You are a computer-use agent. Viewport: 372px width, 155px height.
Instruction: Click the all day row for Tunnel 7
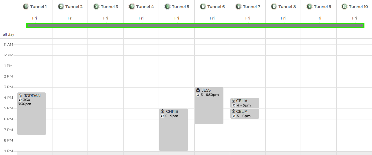tap(248, 34)
